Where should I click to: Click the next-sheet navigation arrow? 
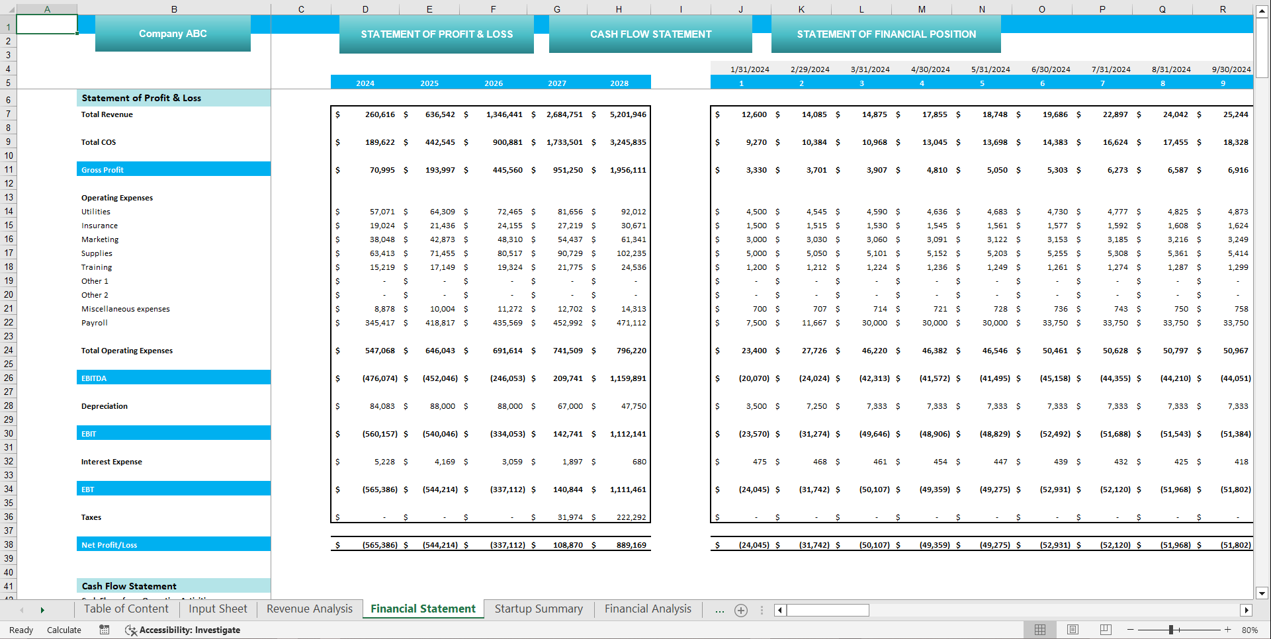click(42, 610)
